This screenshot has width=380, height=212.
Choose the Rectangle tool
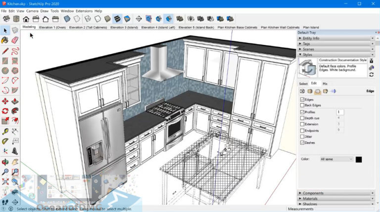(x=5, y=61)
